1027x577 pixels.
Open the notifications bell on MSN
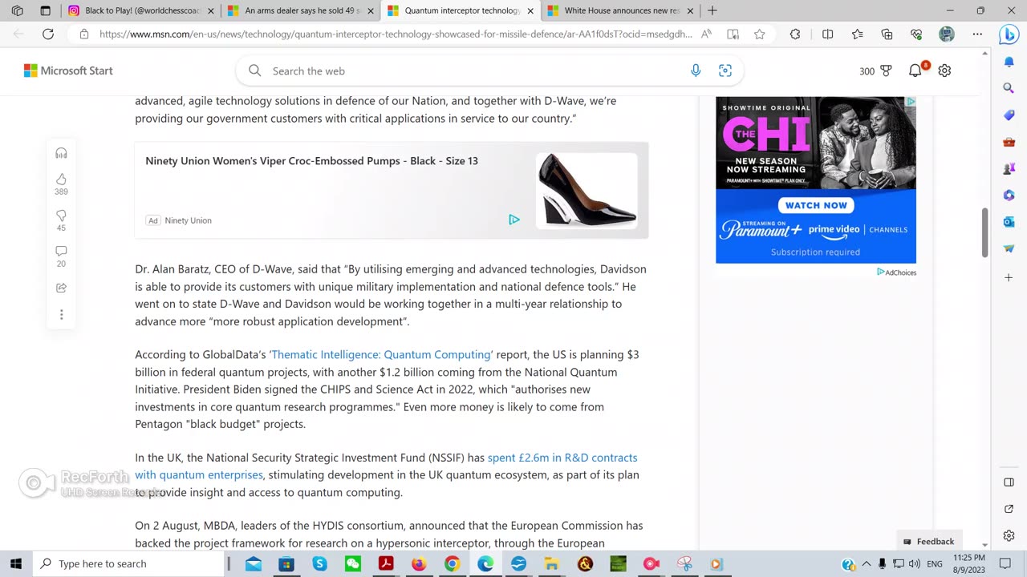[x=915, y=71]
